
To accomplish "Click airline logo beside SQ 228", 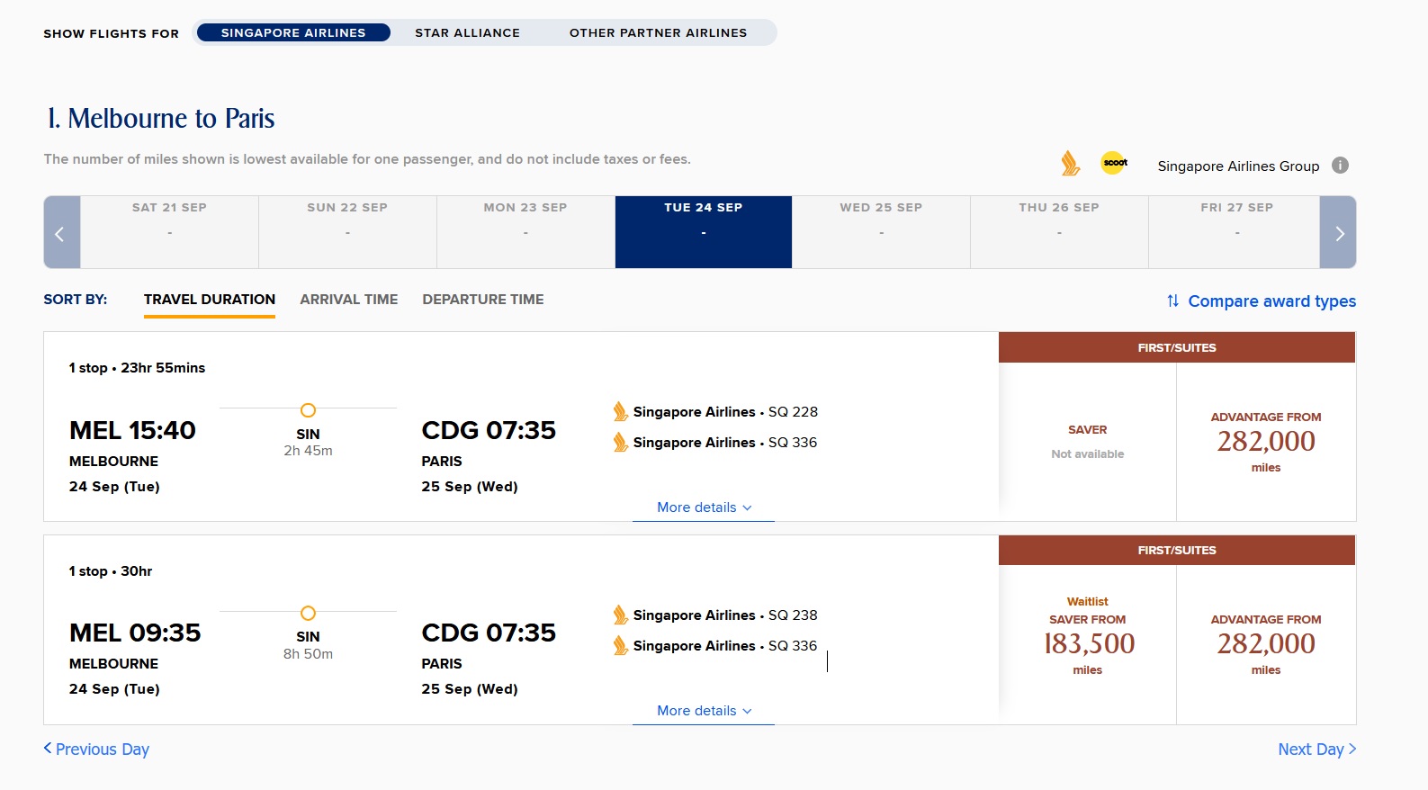I will pyautogui.click(x=620, y=412).
